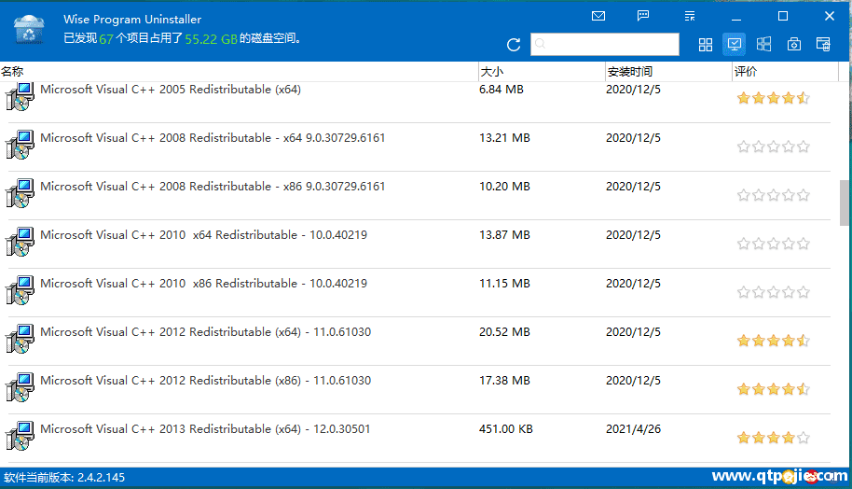This screenshot has width=852, height=489.
Task: Click installer icon of 2013 (x64) row
Action: coord(20,436)
